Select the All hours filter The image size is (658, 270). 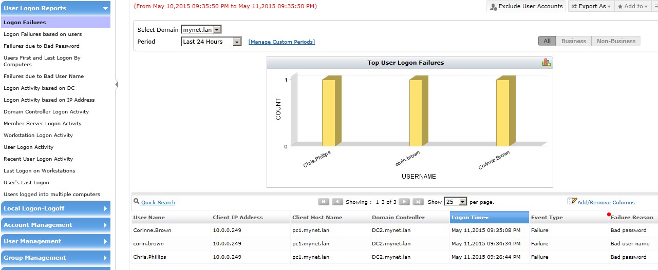point(547,41)
